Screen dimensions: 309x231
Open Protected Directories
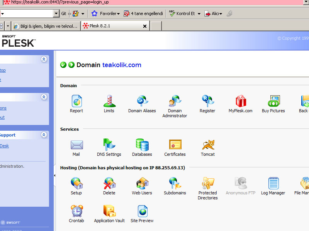click(x=208, y=183)
